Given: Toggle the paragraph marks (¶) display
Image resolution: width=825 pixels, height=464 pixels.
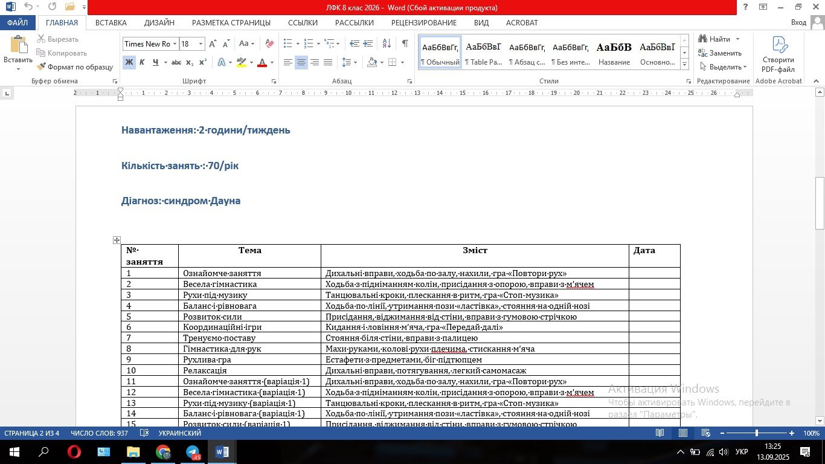Looking at the screenshot, I should [x=405, y=43].
